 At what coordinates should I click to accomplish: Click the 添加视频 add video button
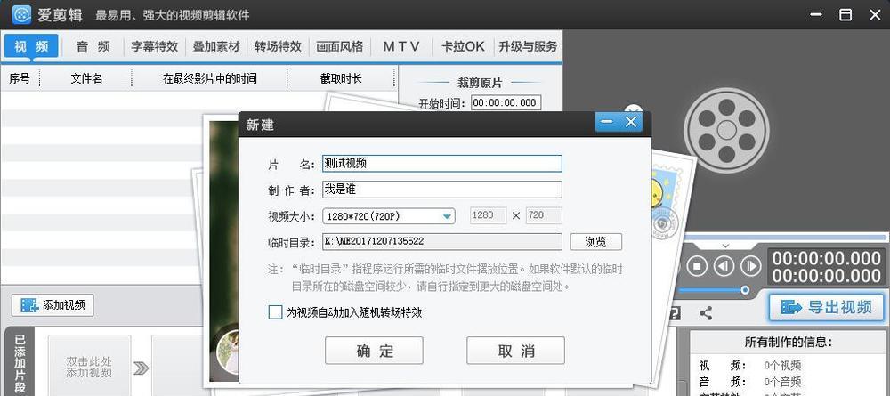pyautogui.click(x=53, y=305)
